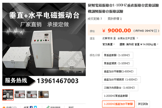This screenshot has height=108, width=162.
Task: Choose 三軸方向振動台 (1-600HZ) variant
Action: click(120, 88)
